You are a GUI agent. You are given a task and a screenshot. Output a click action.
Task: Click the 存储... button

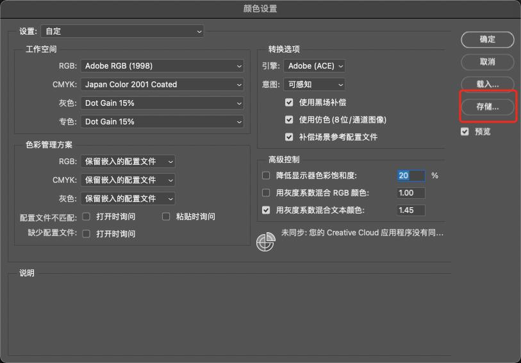point(488,106)
